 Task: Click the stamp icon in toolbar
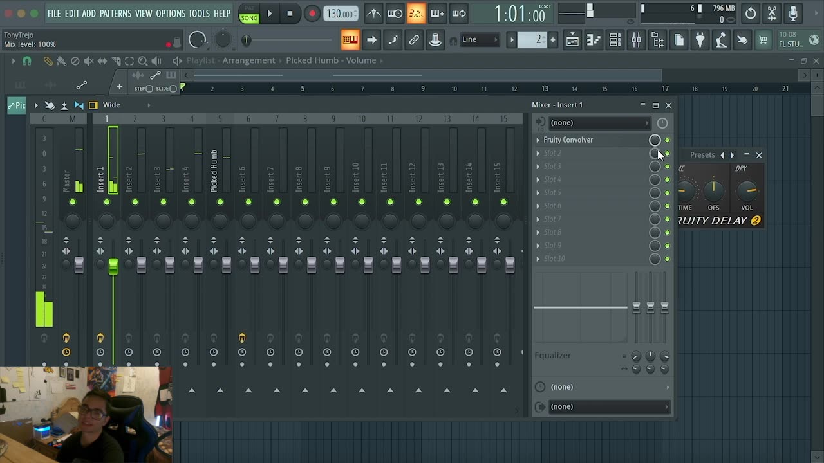[435, 40]
